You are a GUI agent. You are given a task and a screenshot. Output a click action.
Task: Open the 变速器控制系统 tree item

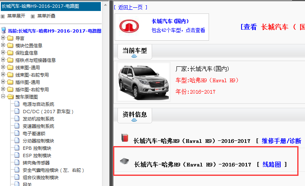(x=38, y=126)
